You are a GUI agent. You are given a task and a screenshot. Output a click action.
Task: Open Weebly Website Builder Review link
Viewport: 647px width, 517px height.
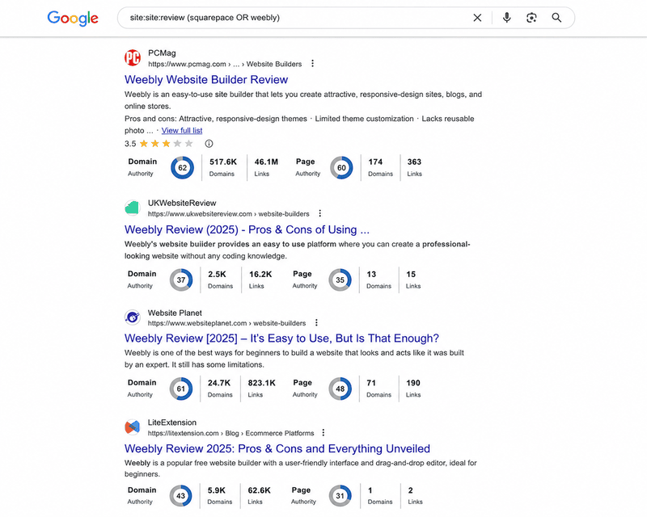(206, 80)
